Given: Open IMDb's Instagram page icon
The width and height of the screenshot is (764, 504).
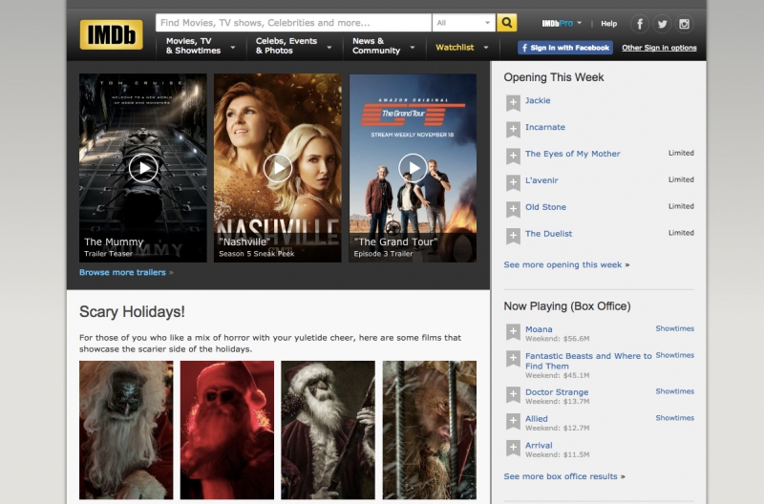Looking at the screenshot, I should (686, 24).
